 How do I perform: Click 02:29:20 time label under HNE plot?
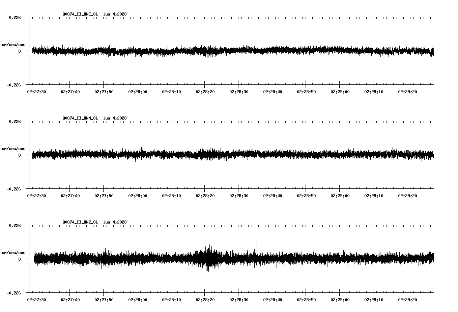[407, 92]
